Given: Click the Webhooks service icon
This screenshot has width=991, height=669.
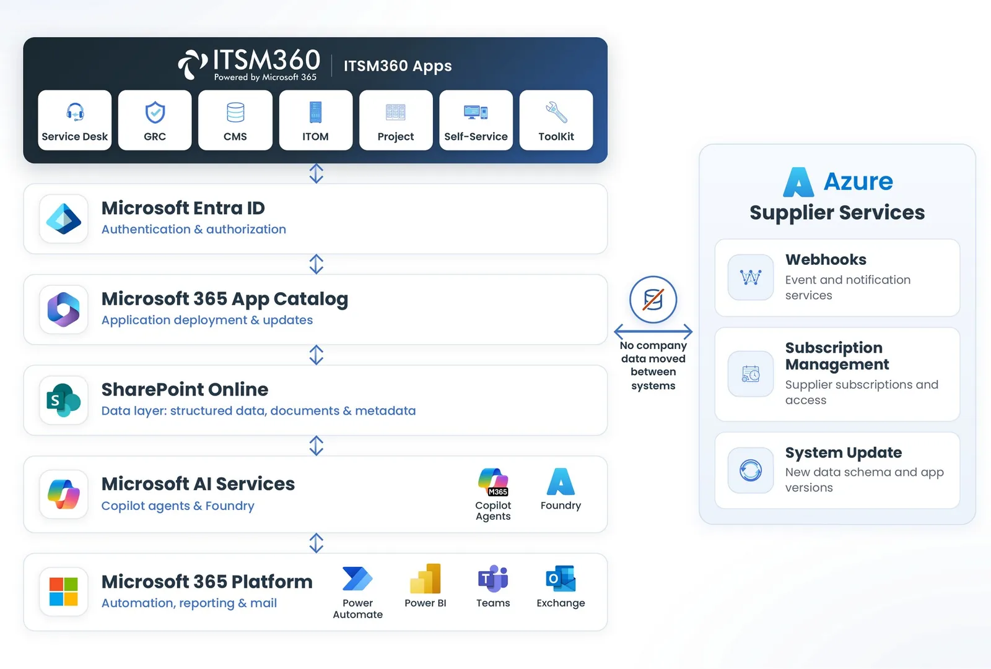Looking at the screenshot, I should [x=751, y=277].
